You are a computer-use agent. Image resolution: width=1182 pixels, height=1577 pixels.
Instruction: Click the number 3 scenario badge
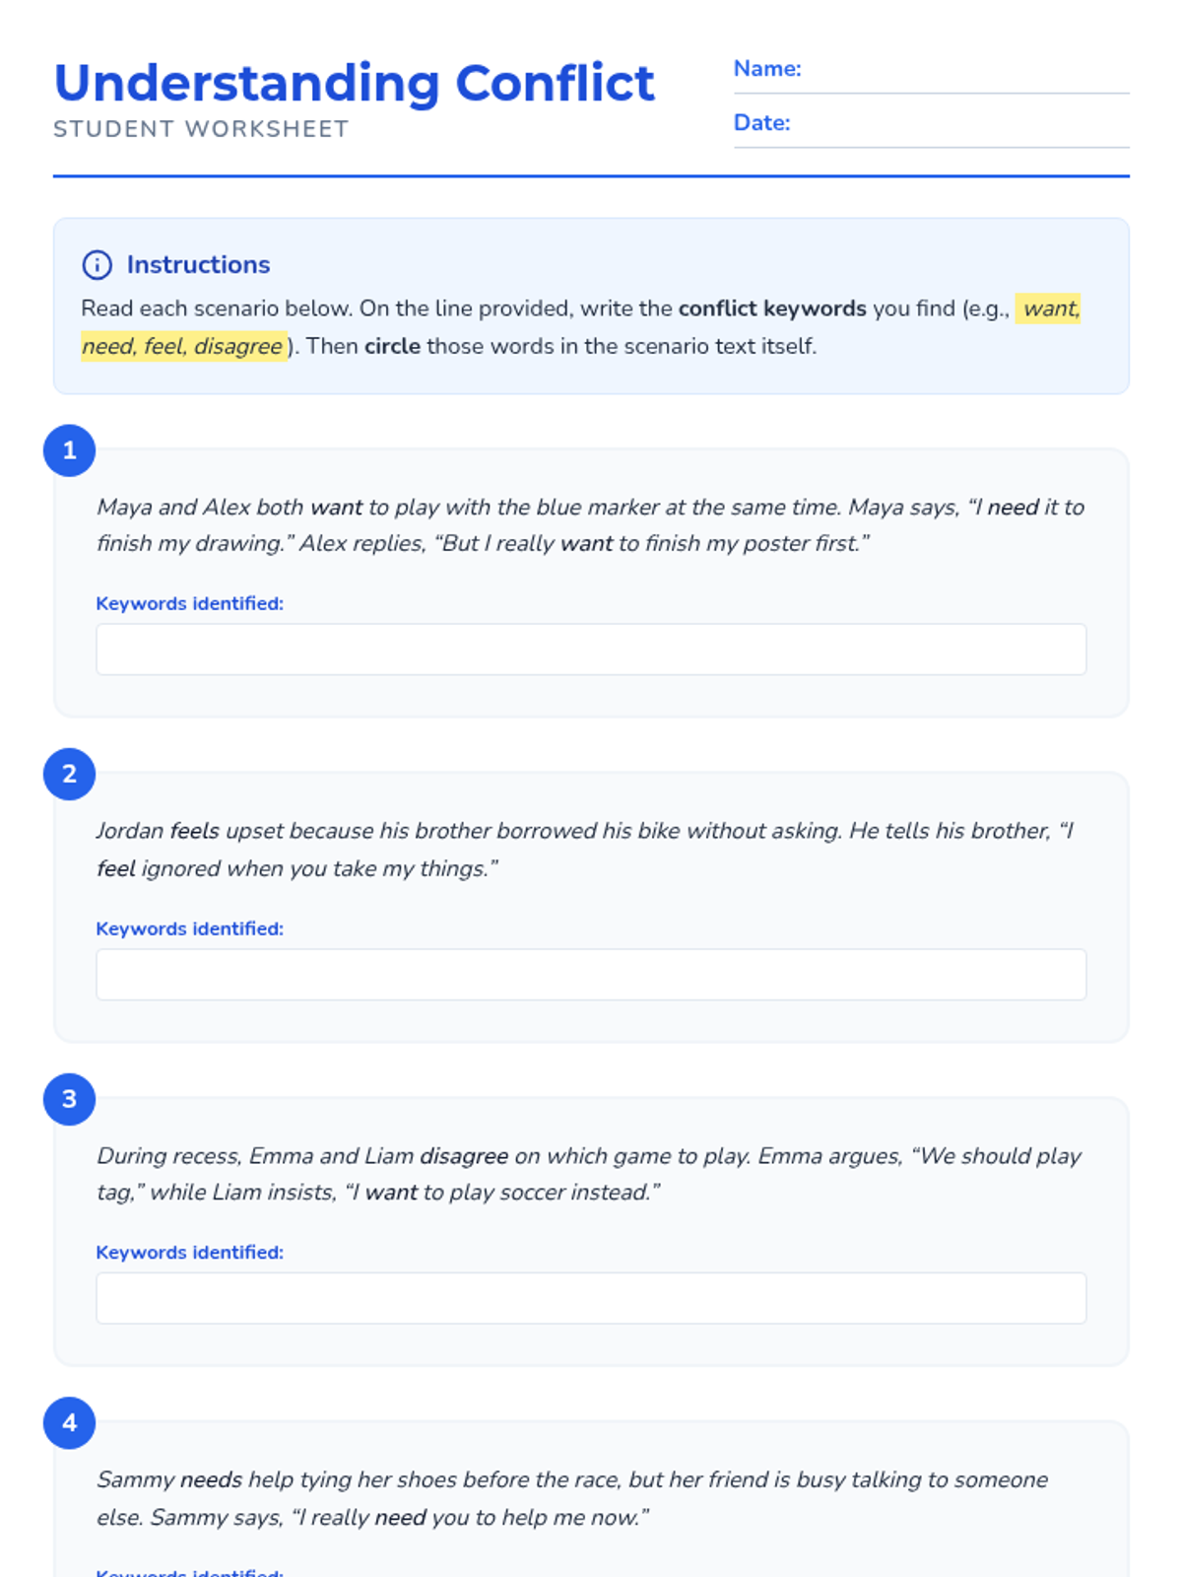pos(69,1099)
